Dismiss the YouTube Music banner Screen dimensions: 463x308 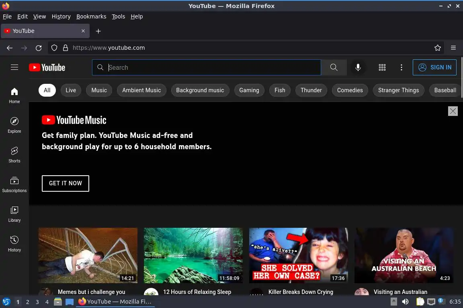coord(453,111)
